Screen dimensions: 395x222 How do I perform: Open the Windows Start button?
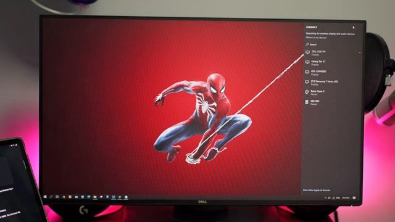coord(45,197)
